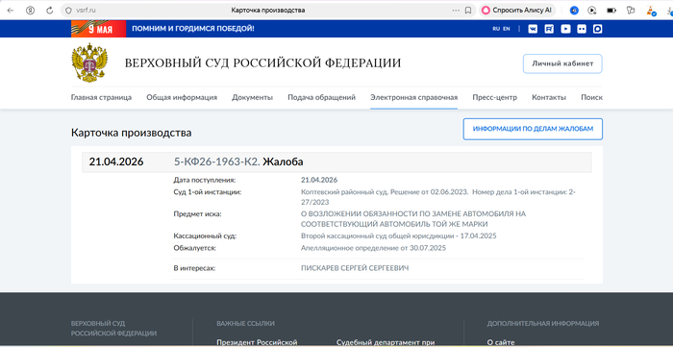Open the video channel play icon
This screenshot has height=347, width=673.
565,29
